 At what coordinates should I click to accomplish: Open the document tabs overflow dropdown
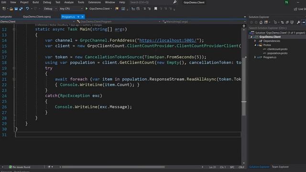point(245,17)
